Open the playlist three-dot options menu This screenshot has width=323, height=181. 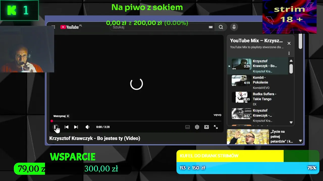(x=289, y=53)
